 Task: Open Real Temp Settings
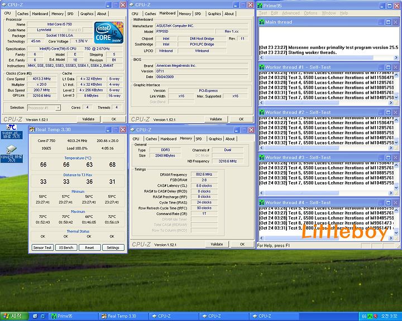(x=113, y=248)
